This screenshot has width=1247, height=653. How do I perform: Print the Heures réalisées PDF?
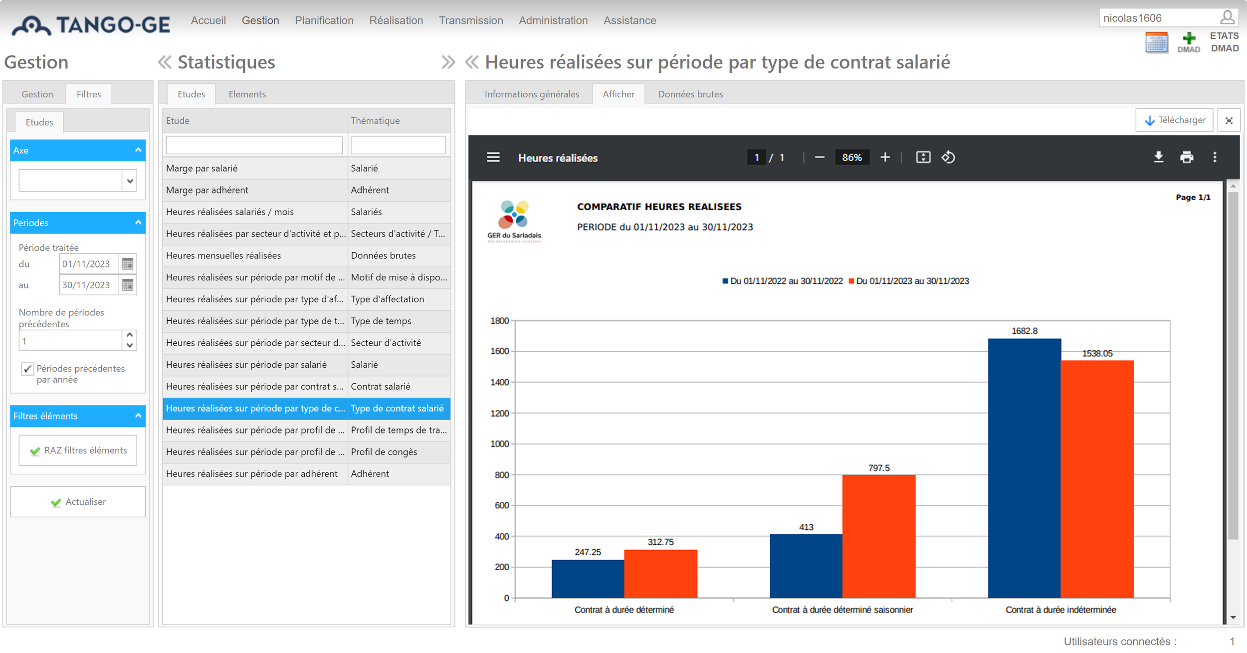point(1186,158)
